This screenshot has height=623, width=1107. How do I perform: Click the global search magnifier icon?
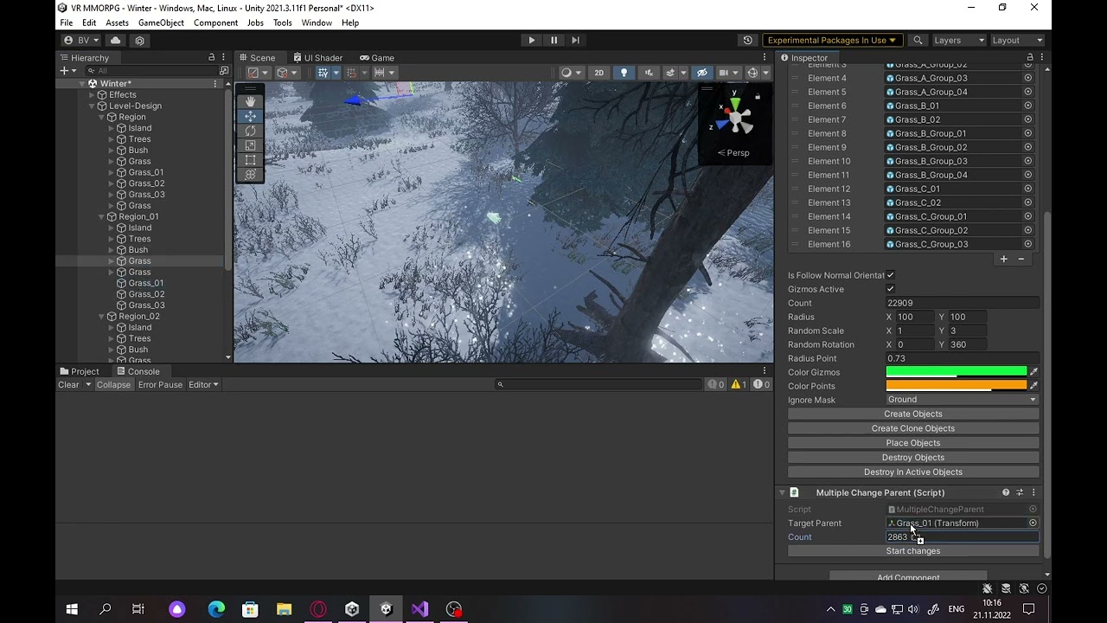(918, 40)
